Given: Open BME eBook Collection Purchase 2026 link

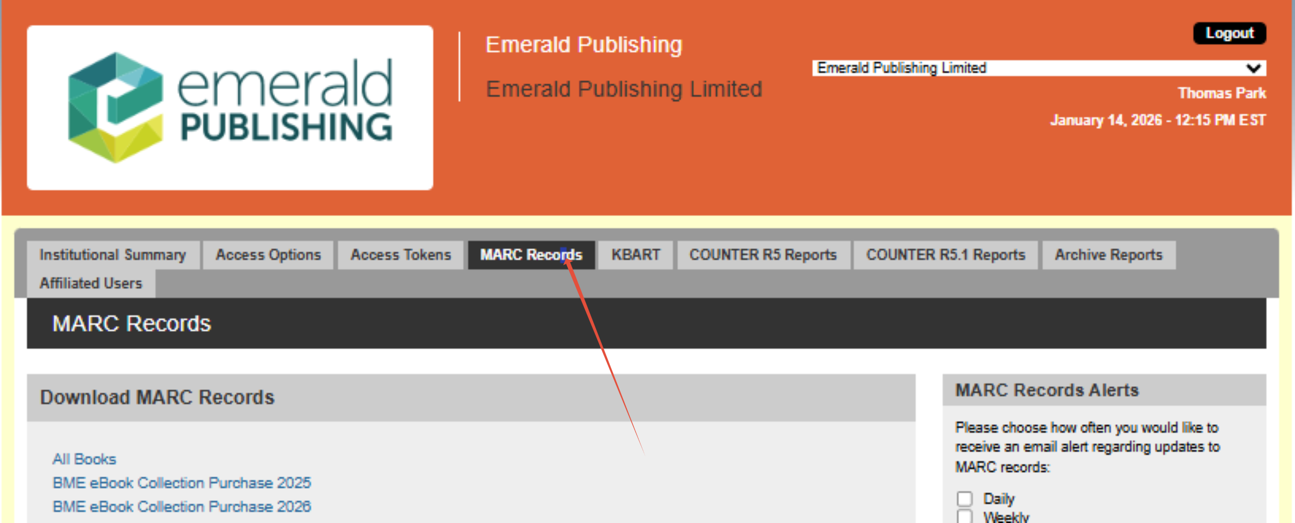Looking at the screenshot, I should (x=181, y=507).
